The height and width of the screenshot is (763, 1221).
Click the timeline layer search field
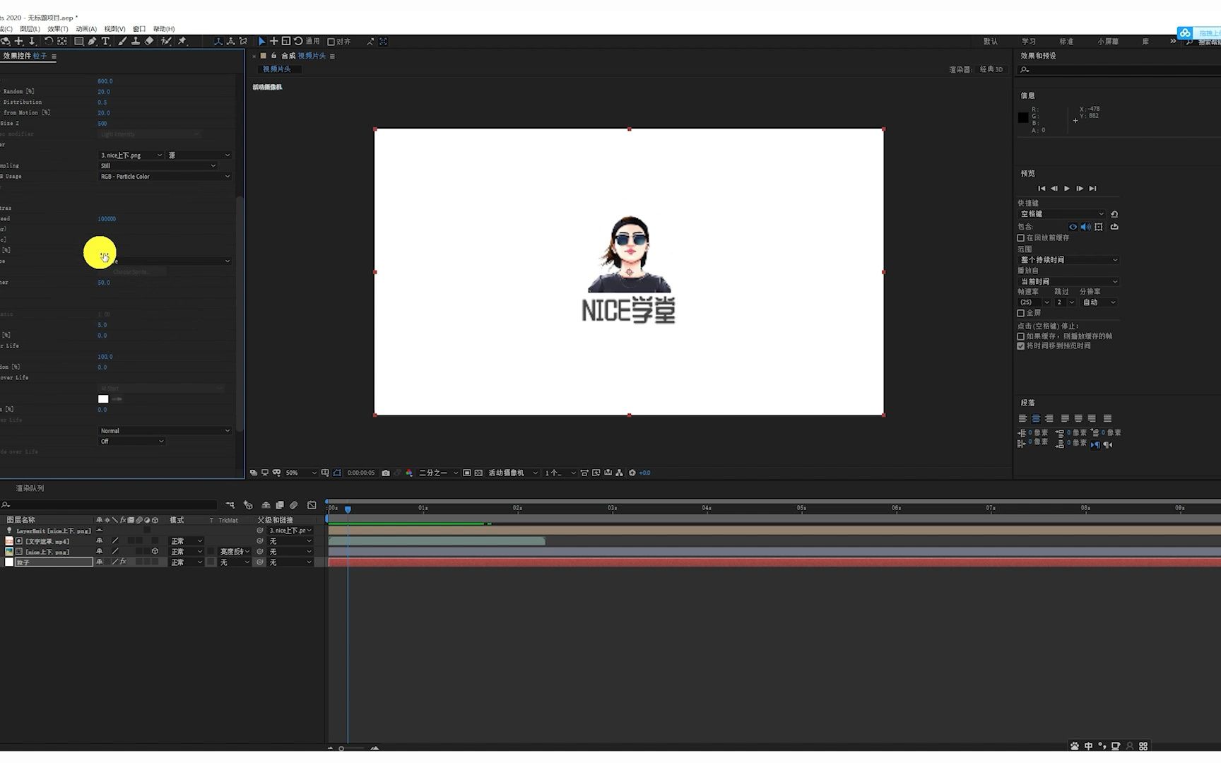pyautogui.click(x=110, y=505)
